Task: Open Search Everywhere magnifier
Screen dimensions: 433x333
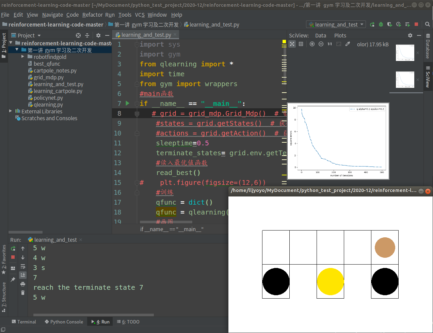Action: (428, 25)
